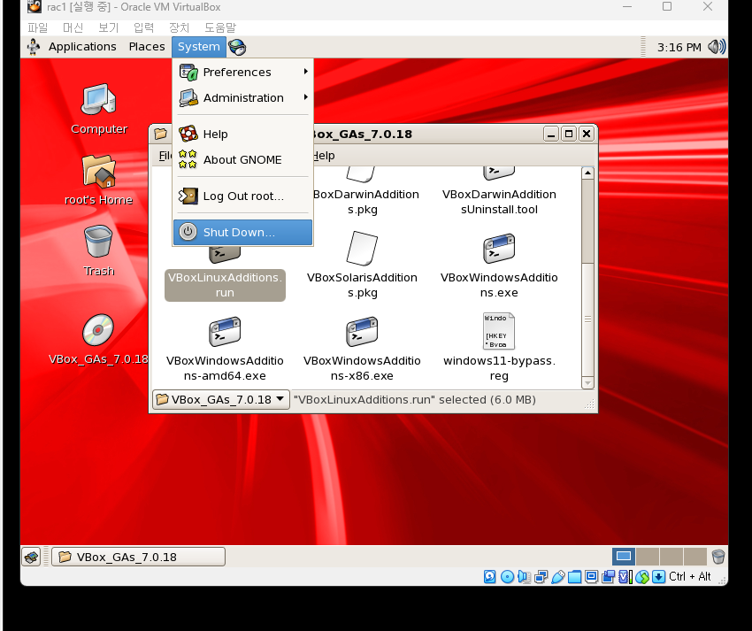Click VirtualBox display status icon

591,576
